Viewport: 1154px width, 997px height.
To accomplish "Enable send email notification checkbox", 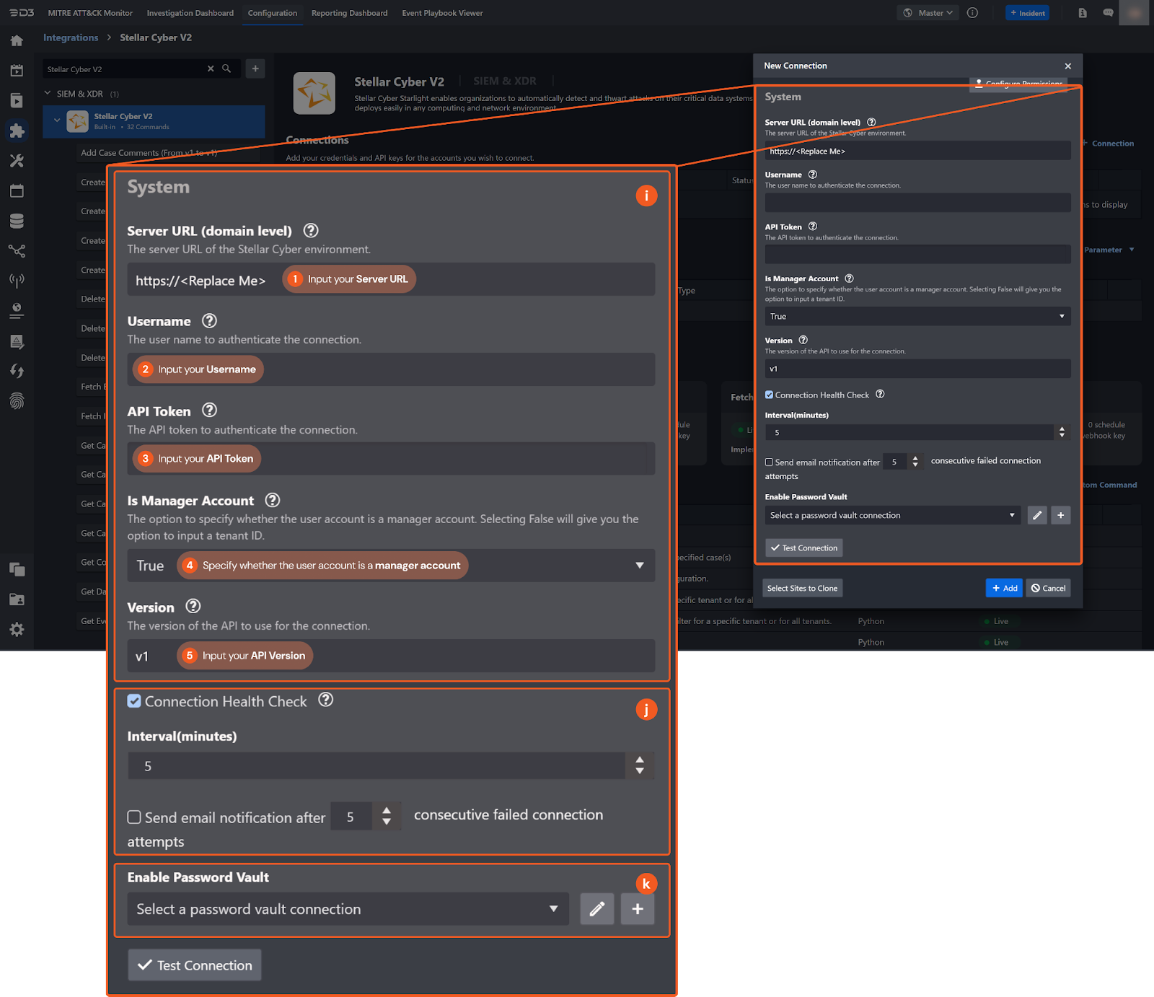I will (x=769, y=462).
